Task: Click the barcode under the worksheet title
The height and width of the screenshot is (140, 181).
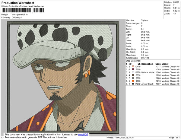Action: coord(23,10)
